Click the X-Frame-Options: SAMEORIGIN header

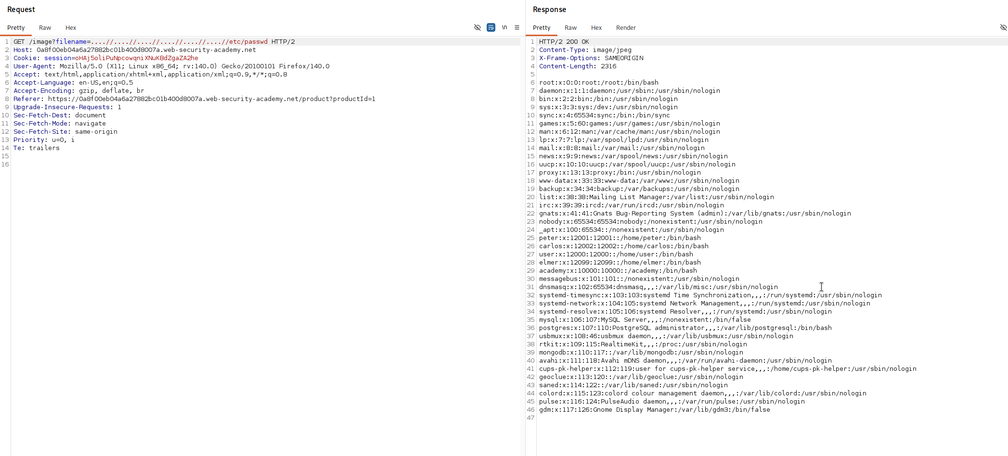click(591, 58)
